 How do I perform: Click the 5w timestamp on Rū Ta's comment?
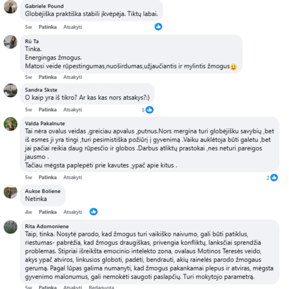[x=28, y=77]
